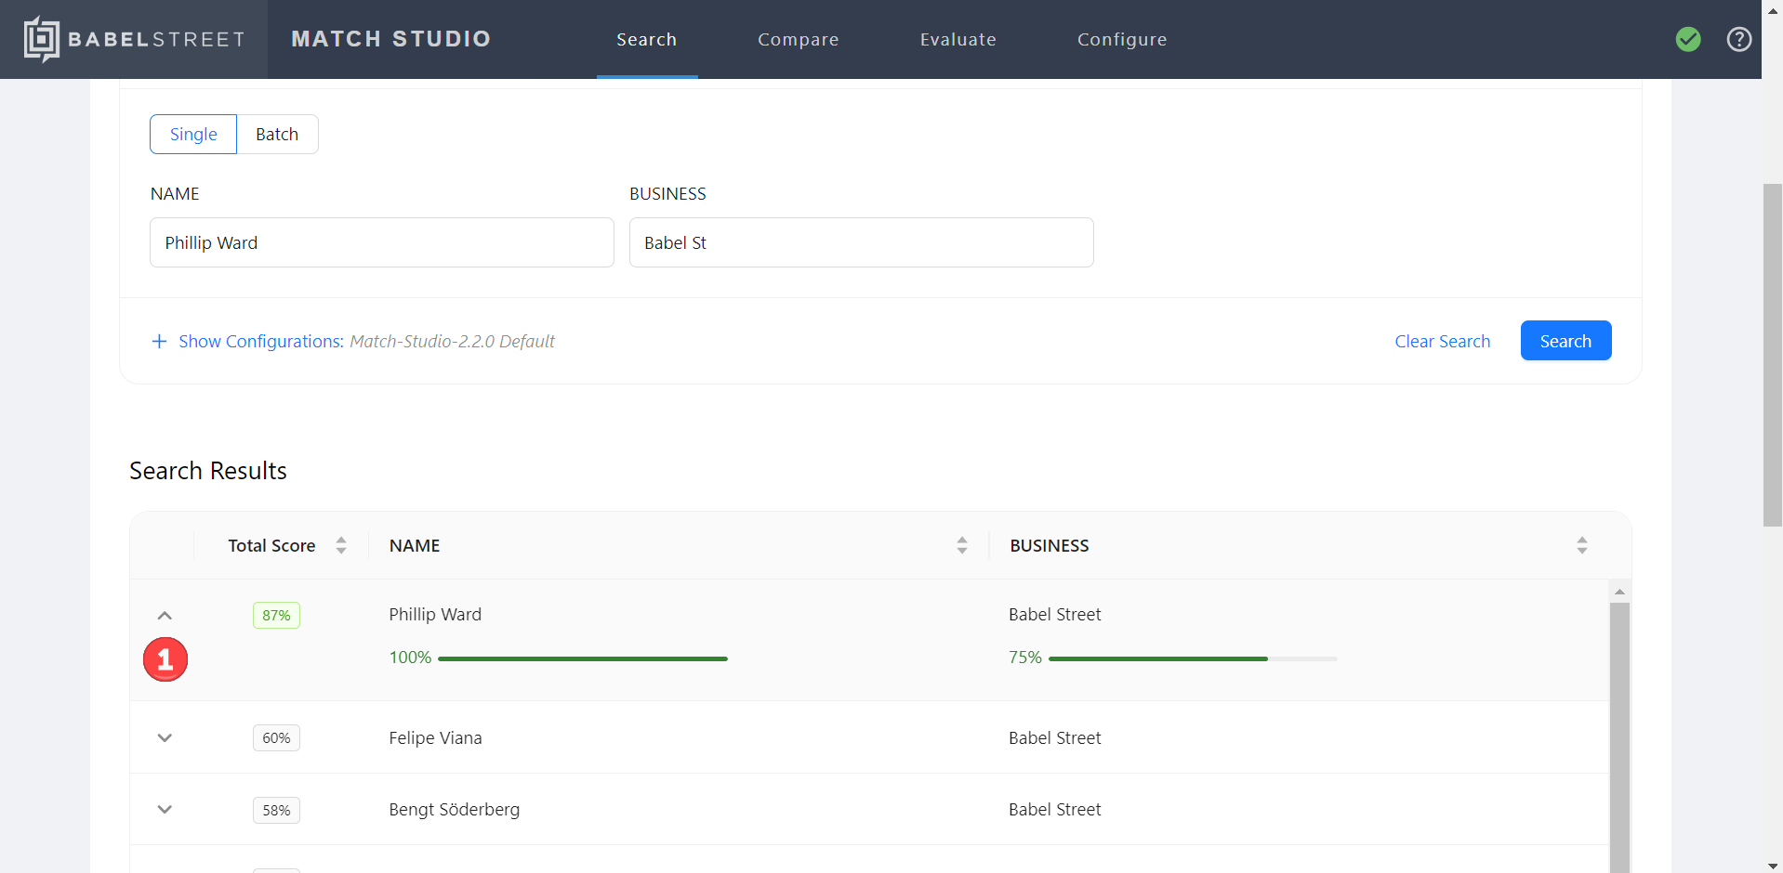The width and height of the screenshot is (1783, 873).
Task: Open the Evaluate tab
Action: (x=958, y=39)
